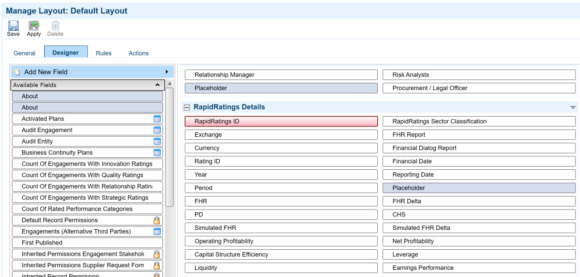The width and height of the screenshot is (580, 277).
Task: Click lock icon on Inherited Permissions Supplier Request row
Action: pos(157,265)
